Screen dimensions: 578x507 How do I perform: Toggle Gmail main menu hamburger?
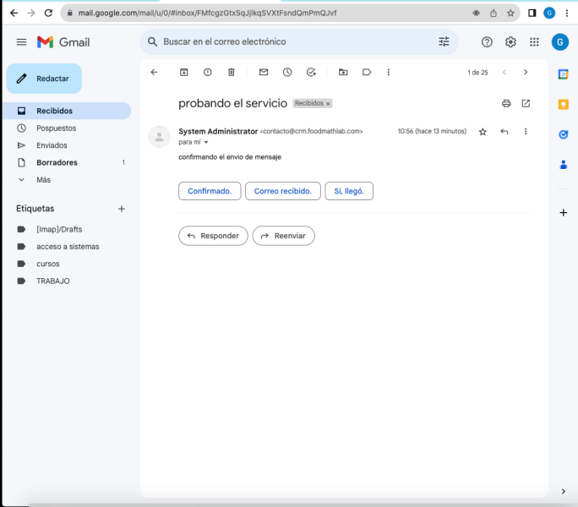[21, 42]
